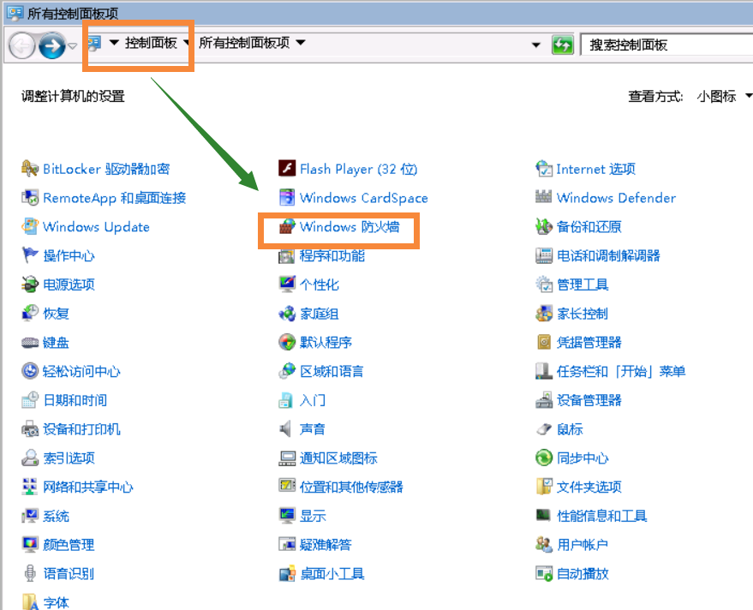Open the 索引选项 link
Viewport: 753px width, 610px height.
(69, 457)
